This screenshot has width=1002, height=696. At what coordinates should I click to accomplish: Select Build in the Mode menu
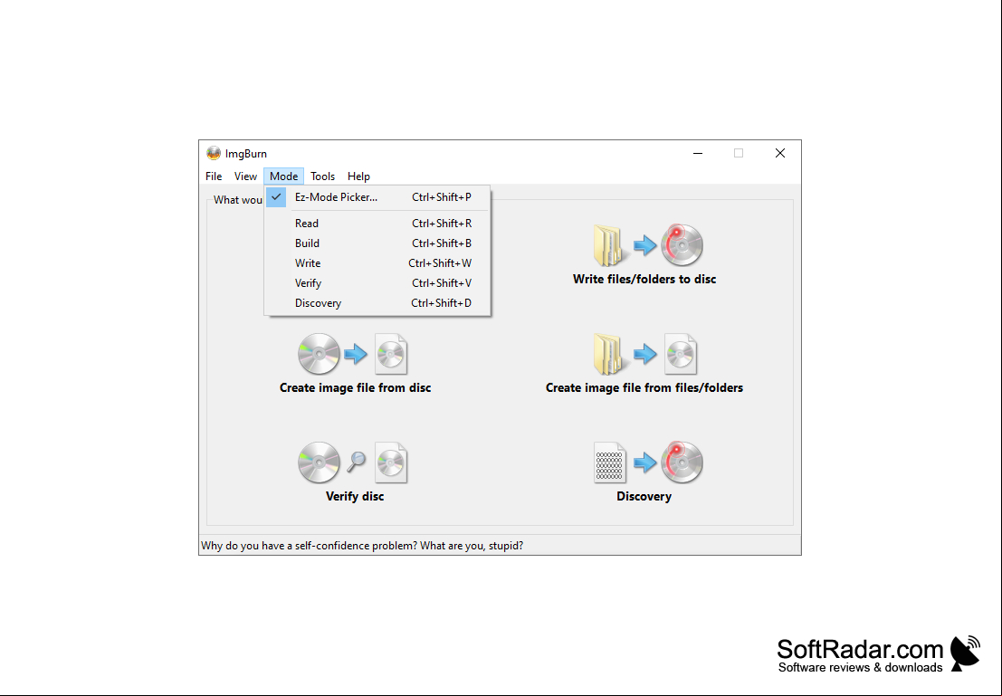pos(377,243)
